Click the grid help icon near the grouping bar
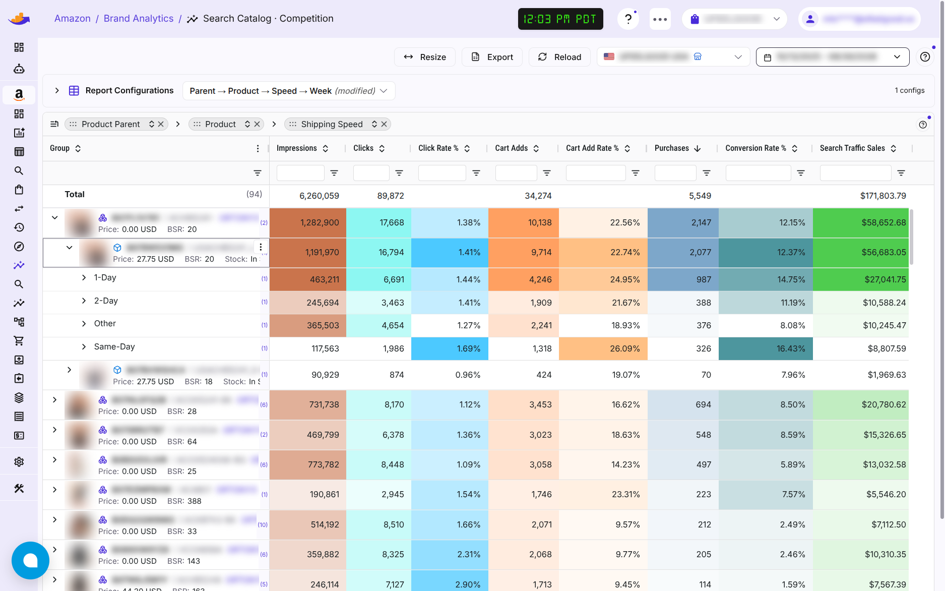The height and width of the screenshot is (591, 945). 923,125
